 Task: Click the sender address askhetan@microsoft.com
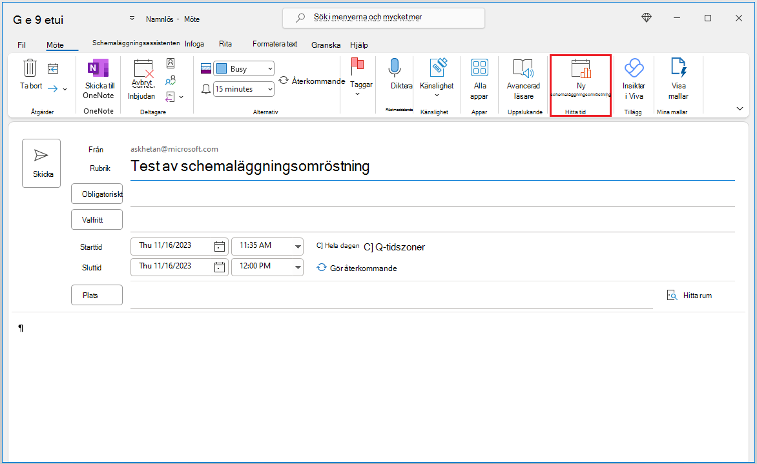tap(174, 149)
